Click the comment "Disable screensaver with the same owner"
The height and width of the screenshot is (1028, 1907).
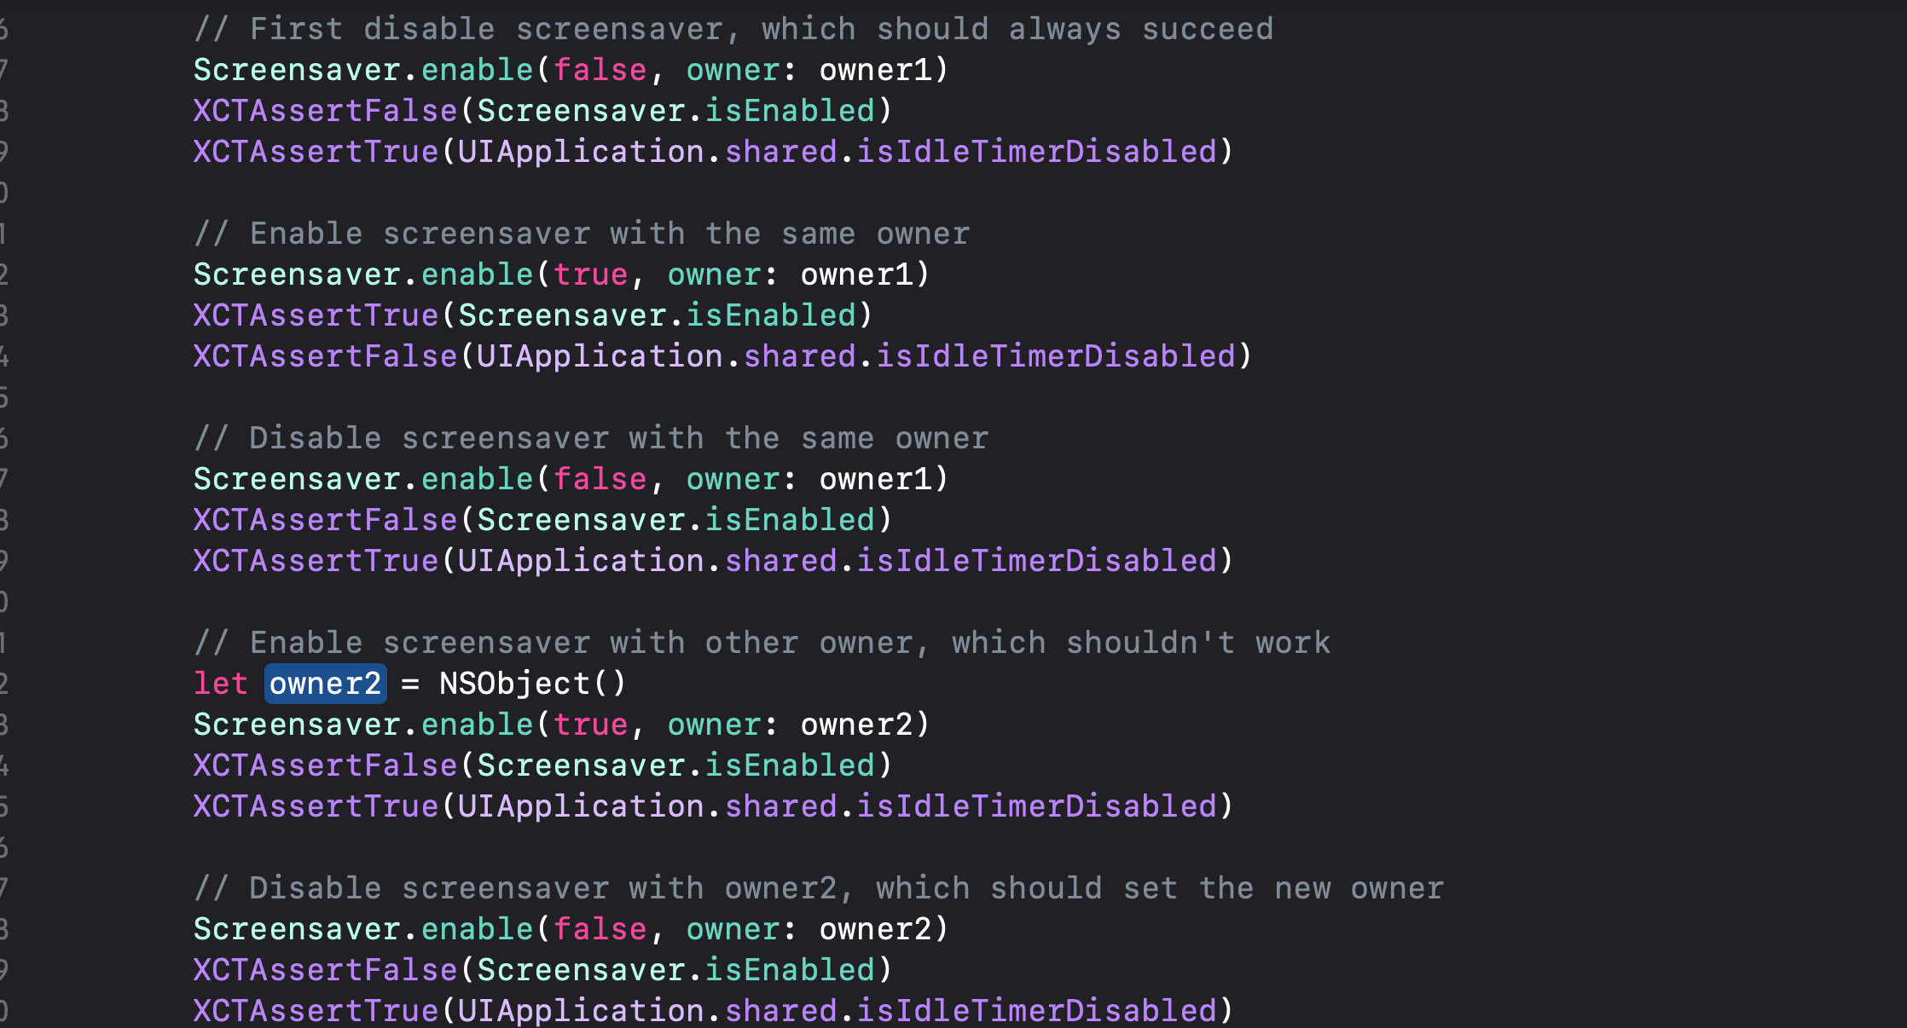(x=591, y=438)
